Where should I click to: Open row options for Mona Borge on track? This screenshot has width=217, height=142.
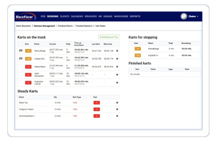pos(117,51)
